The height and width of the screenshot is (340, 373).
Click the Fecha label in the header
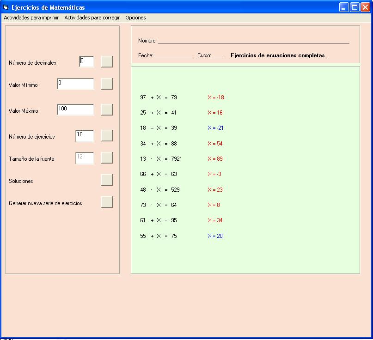[146, 55]
